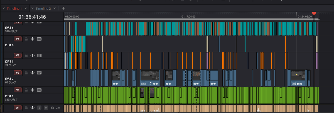Toggle auto track selector on V3

[x=33, y=56]
